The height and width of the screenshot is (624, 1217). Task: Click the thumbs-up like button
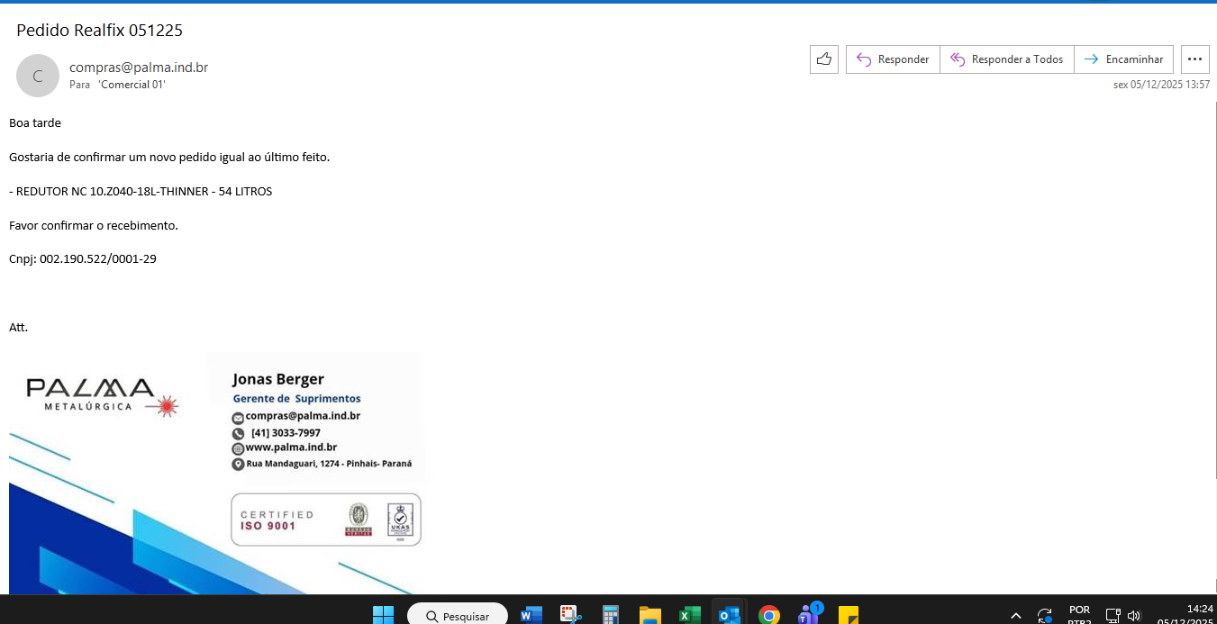(823, 59)
